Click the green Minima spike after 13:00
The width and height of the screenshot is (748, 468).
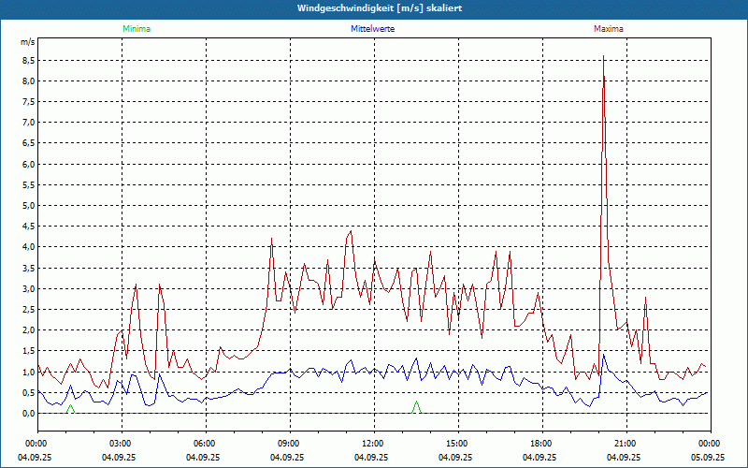(416, 407)
